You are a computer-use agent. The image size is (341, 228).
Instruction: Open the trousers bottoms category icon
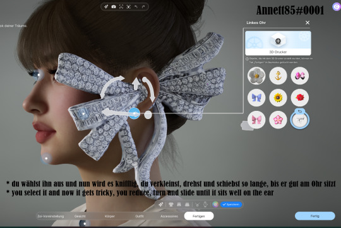[x=179, y=205]
